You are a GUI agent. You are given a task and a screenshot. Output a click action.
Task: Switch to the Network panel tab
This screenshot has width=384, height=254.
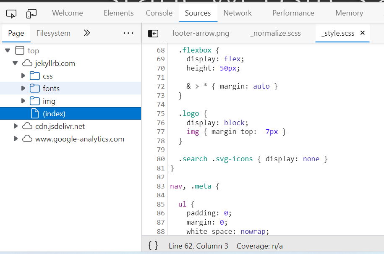(x=238, y=13)
